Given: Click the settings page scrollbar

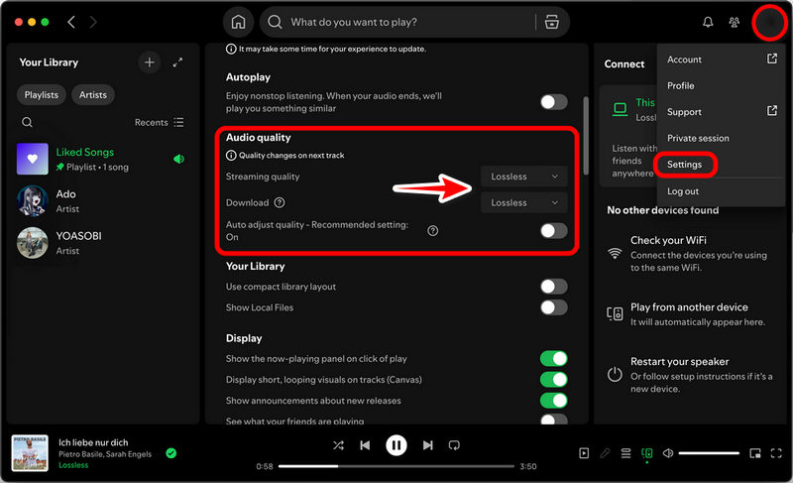Looking at the screenshot, I should (586, 136).
